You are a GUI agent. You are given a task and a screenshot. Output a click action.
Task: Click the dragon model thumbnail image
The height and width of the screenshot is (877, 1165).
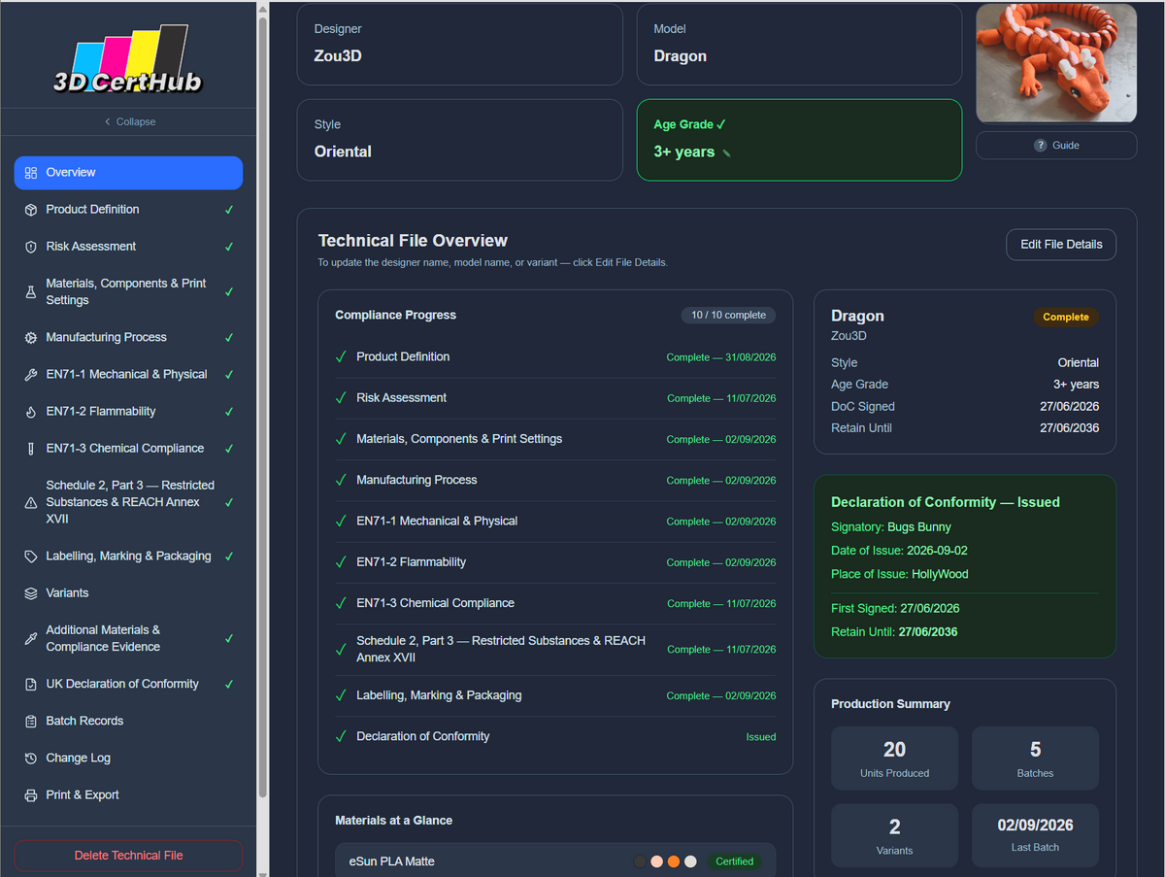1056,63
